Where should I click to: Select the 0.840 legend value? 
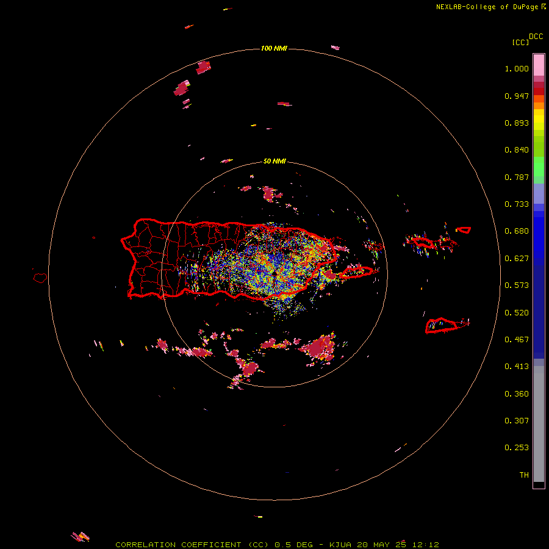click(x=517, y=150)
